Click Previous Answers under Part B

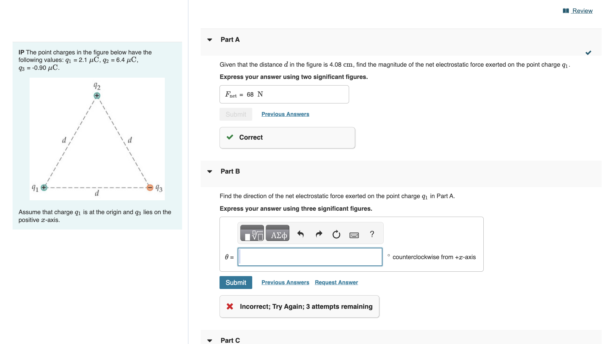point(285,282)
